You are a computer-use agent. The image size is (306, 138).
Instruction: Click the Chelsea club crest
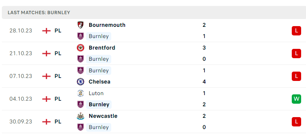coord(81,82)
